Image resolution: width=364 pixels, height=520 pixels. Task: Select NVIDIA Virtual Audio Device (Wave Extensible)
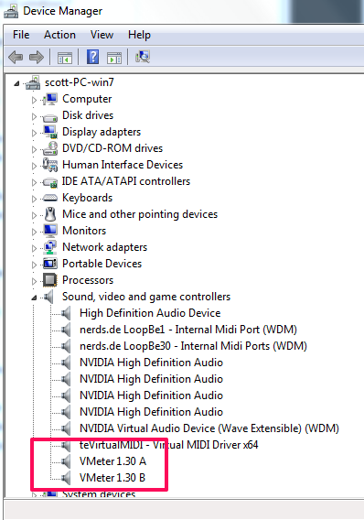(209, 428)
